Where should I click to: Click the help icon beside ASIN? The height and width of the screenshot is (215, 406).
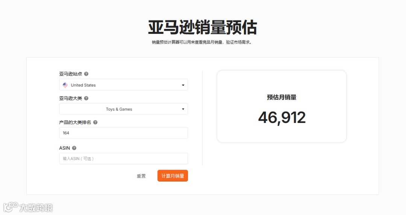tap(74, 148)
